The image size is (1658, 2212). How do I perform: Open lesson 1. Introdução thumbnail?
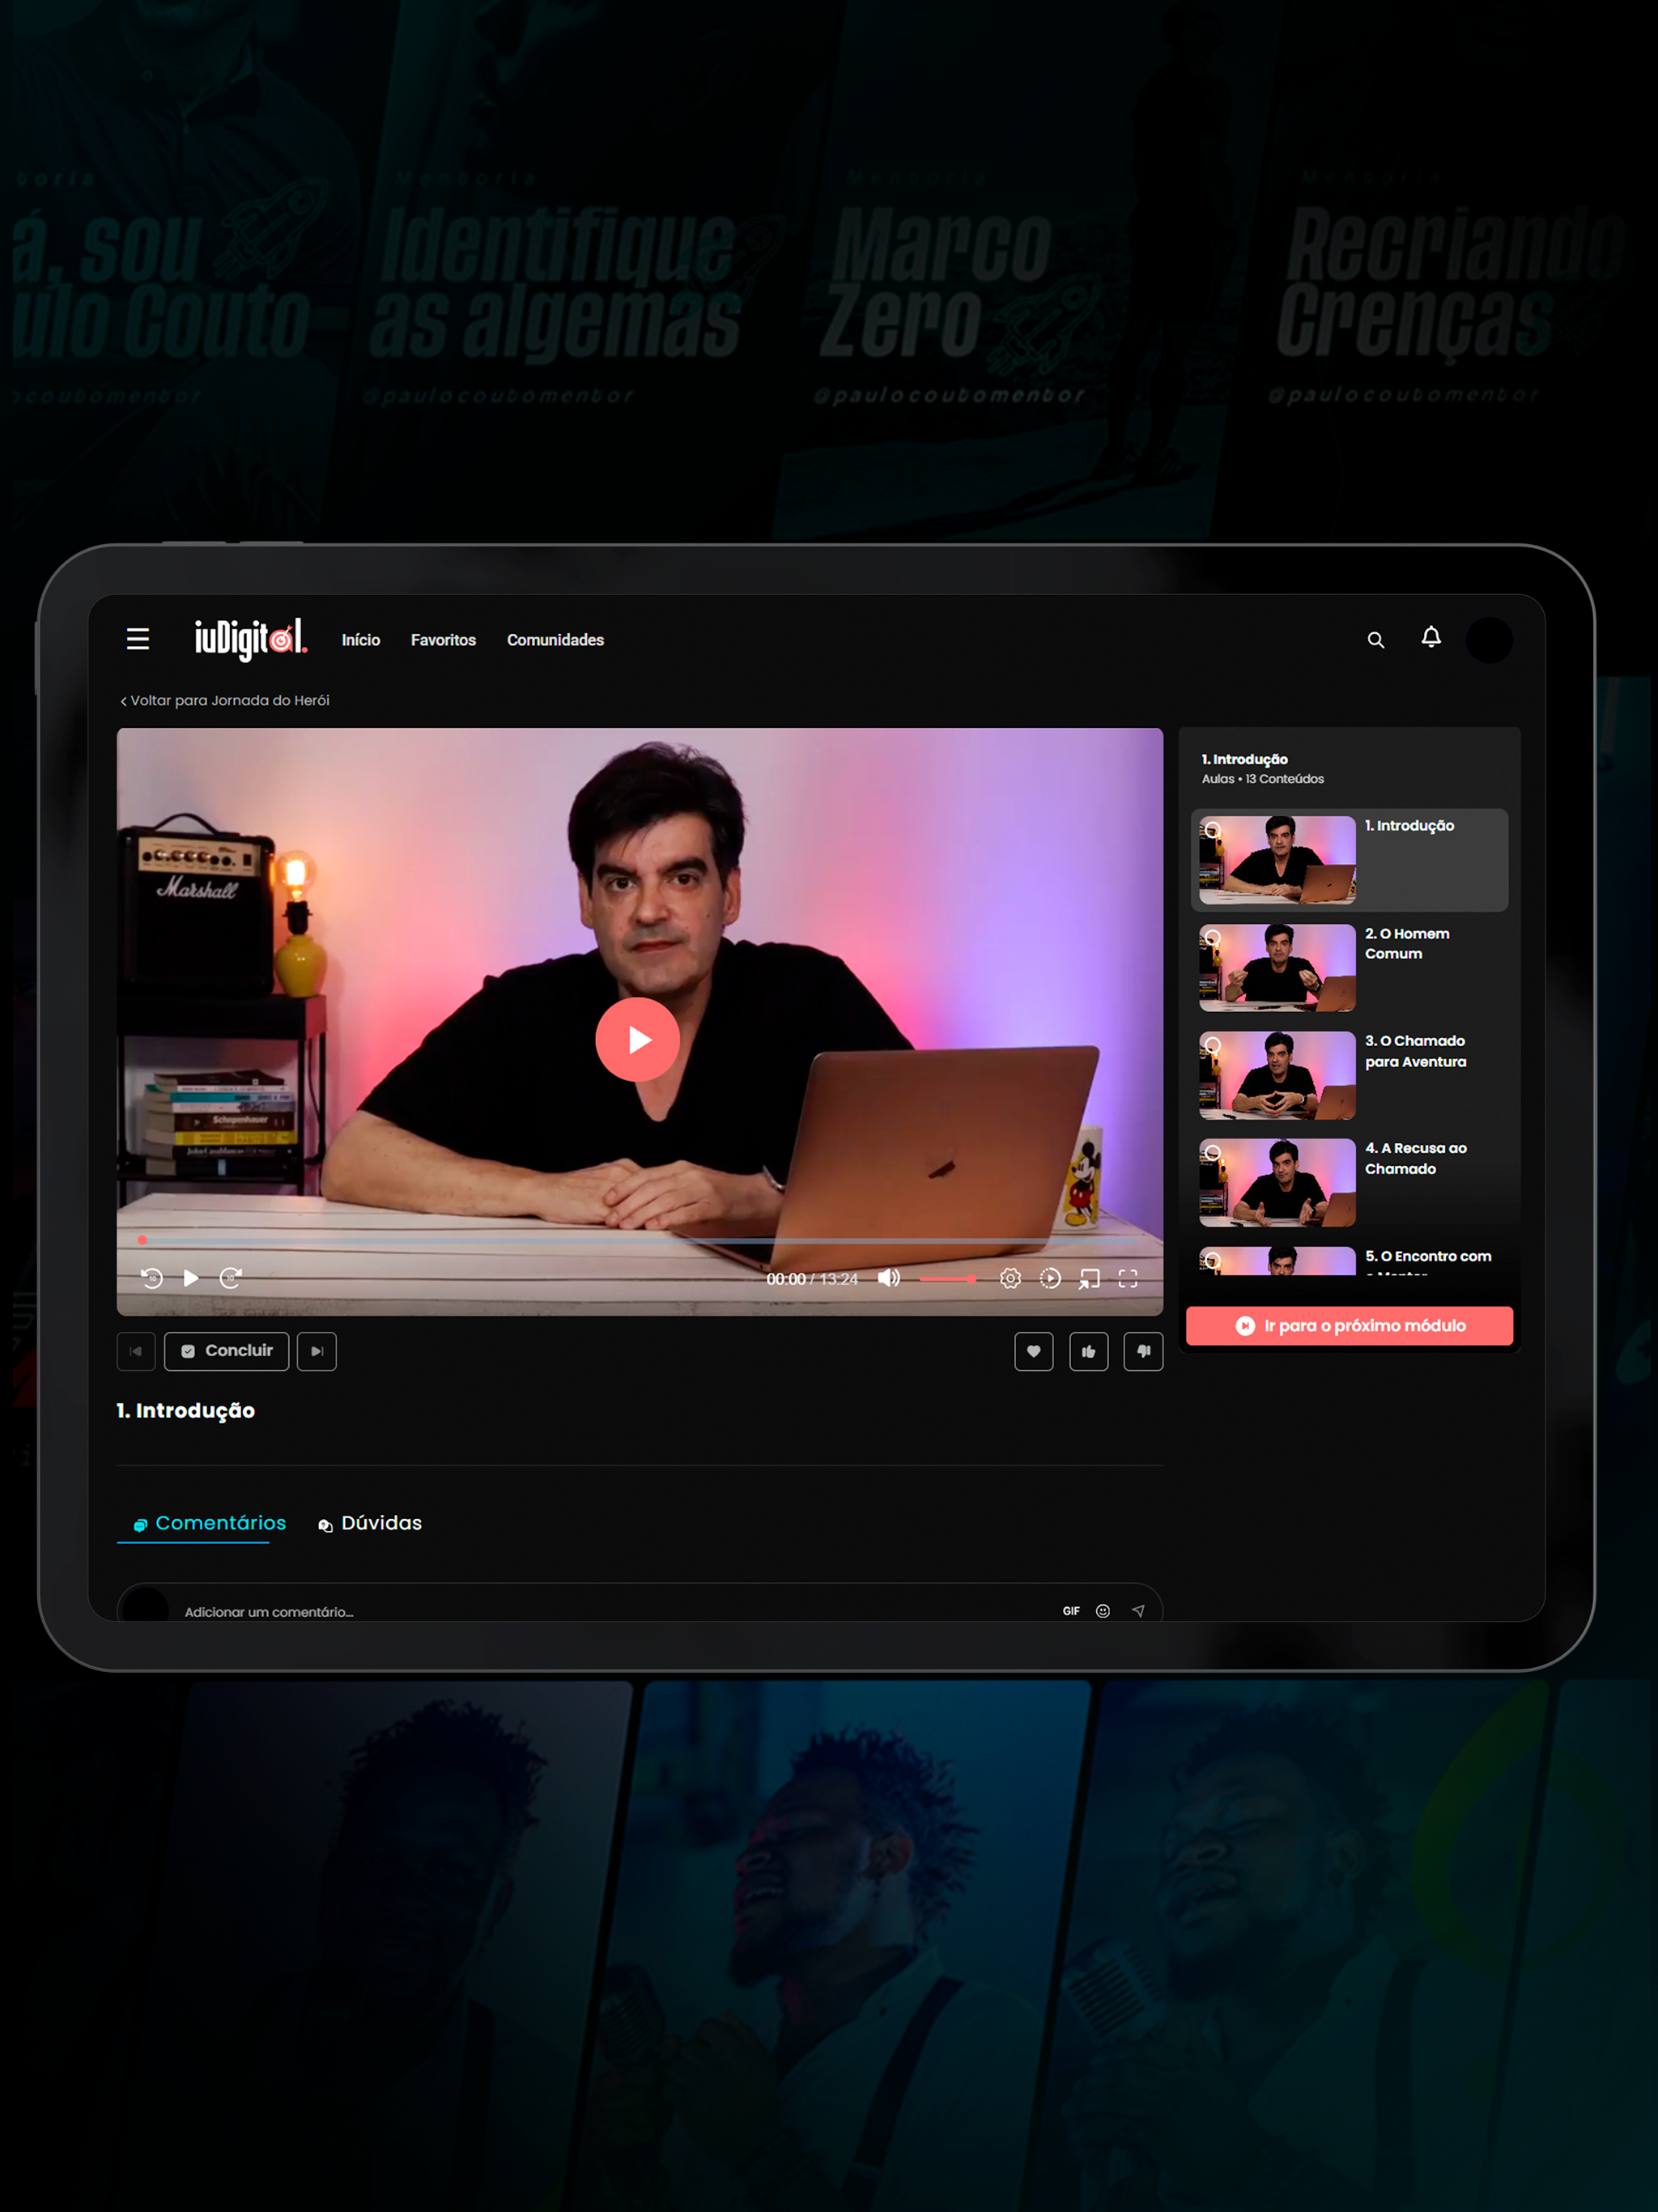tap(1277, 860)
